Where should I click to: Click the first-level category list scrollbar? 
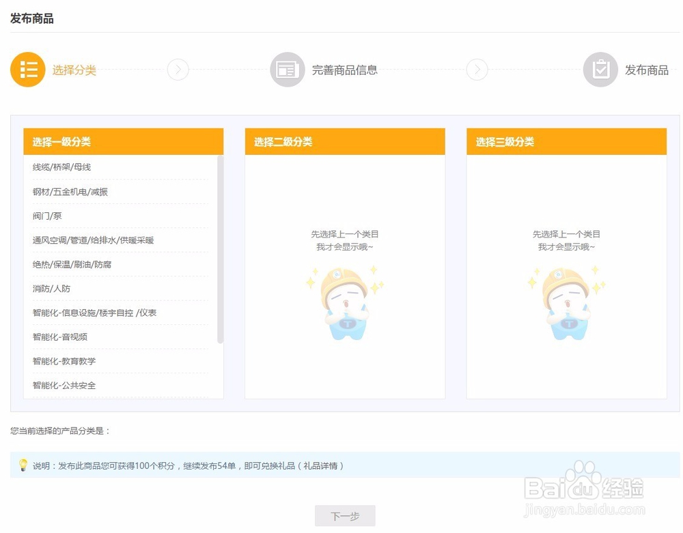(x=220, y=249)
